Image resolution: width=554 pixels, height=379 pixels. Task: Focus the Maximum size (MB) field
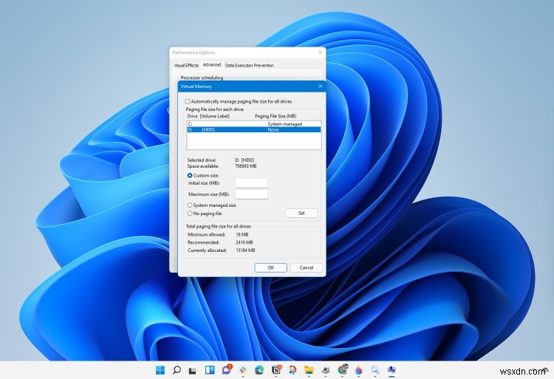point(252,194)
